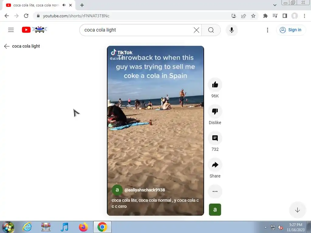The height and width of the screenshot is (233, 311).
Task: Click the browser forward arrow
Action: coord(16,16)
